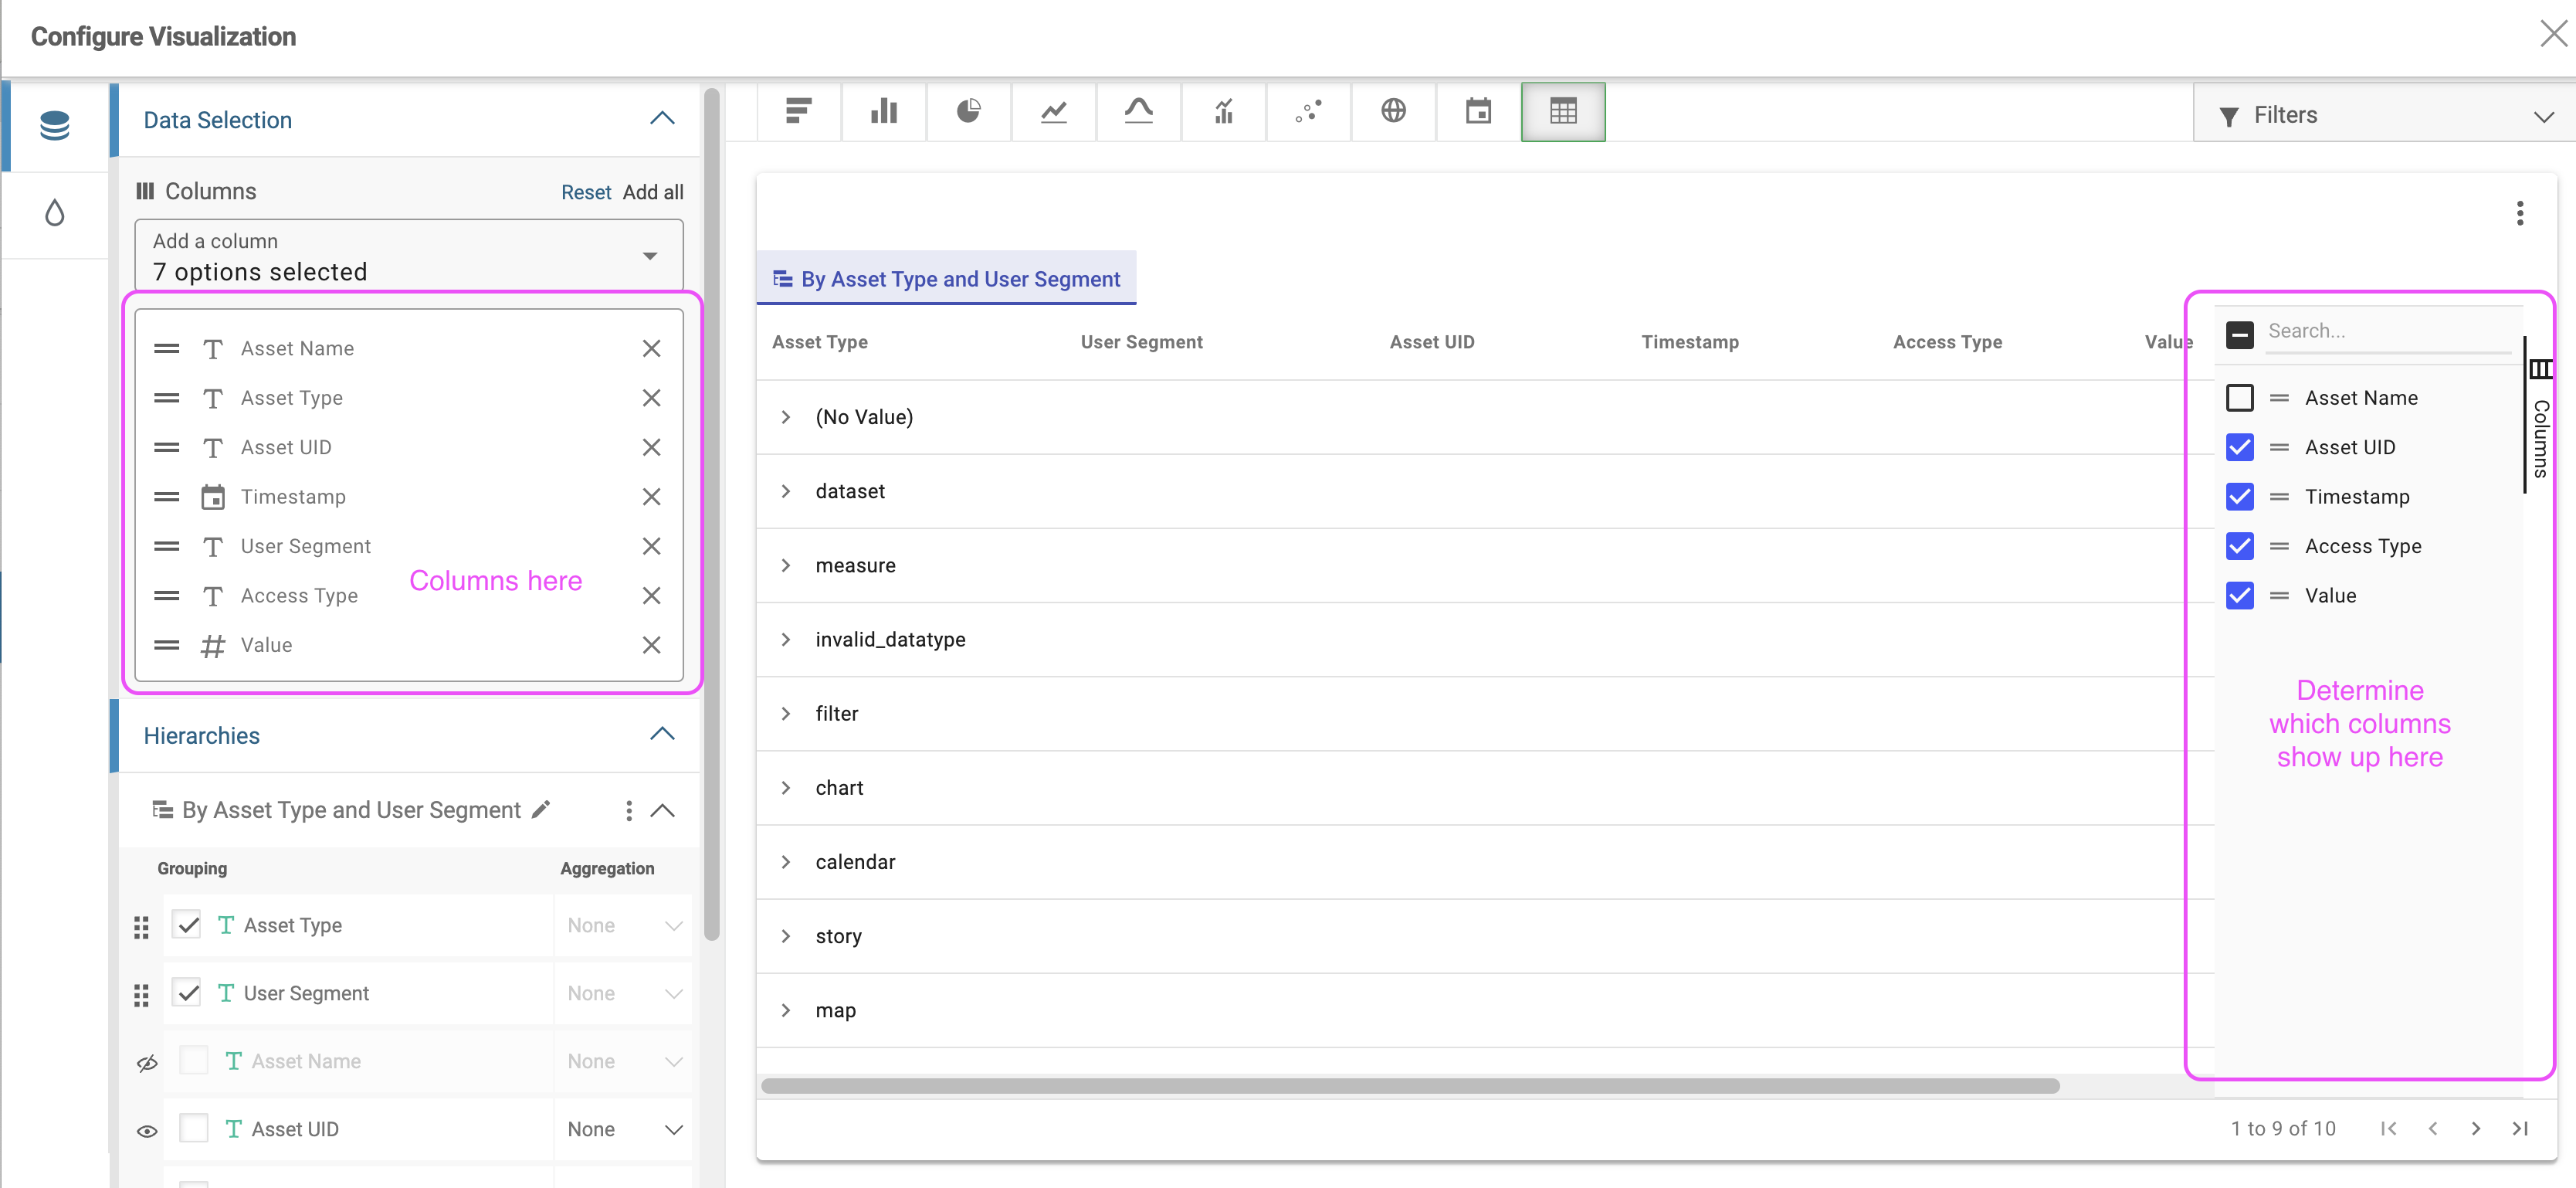The width and height of the screenshot is (2576, 1188).
Task: Go to previous page of table
Action: tap(2433, 1128)
